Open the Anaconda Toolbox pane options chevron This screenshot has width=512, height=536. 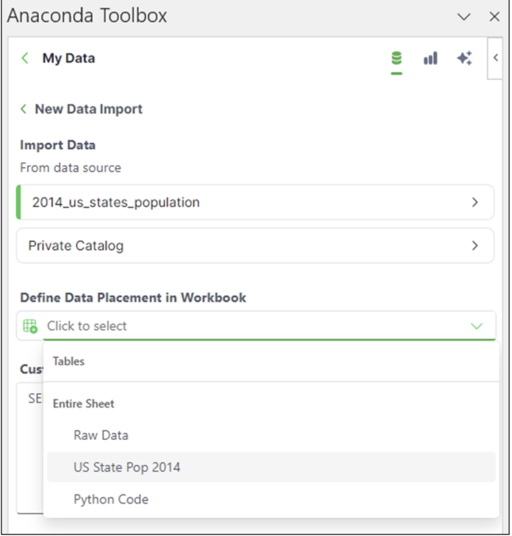click(x=464, y=16)
